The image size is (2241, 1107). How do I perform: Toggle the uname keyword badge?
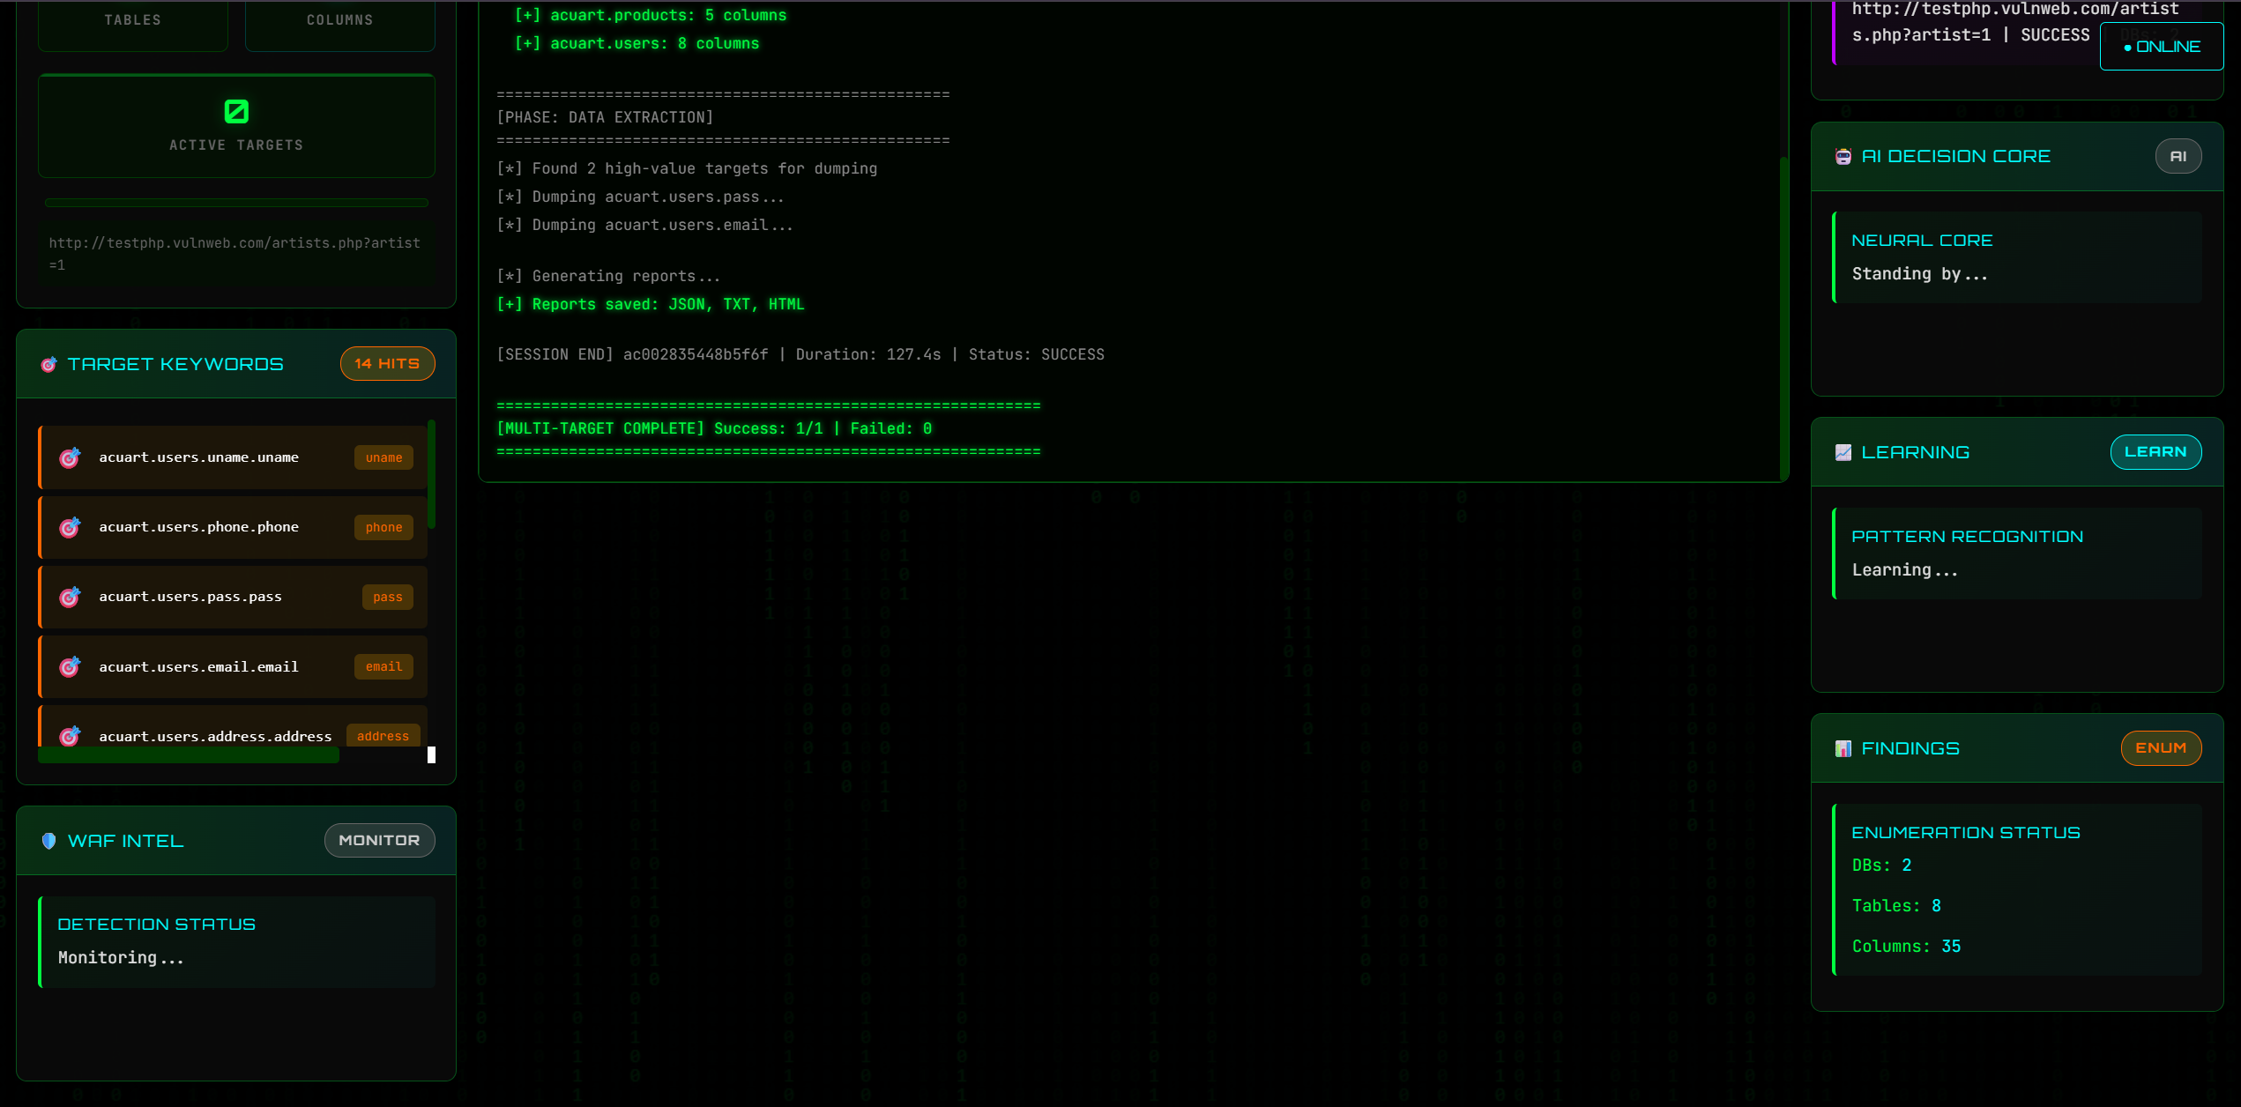[383, 457]
